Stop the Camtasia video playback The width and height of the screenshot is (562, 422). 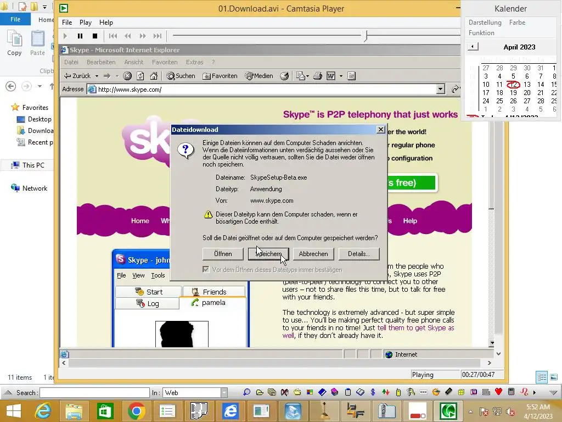point(94,36)
